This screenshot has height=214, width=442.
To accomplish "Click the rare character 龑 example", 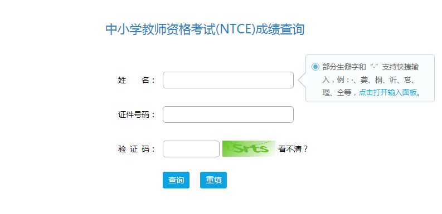I will click(364, 80).
